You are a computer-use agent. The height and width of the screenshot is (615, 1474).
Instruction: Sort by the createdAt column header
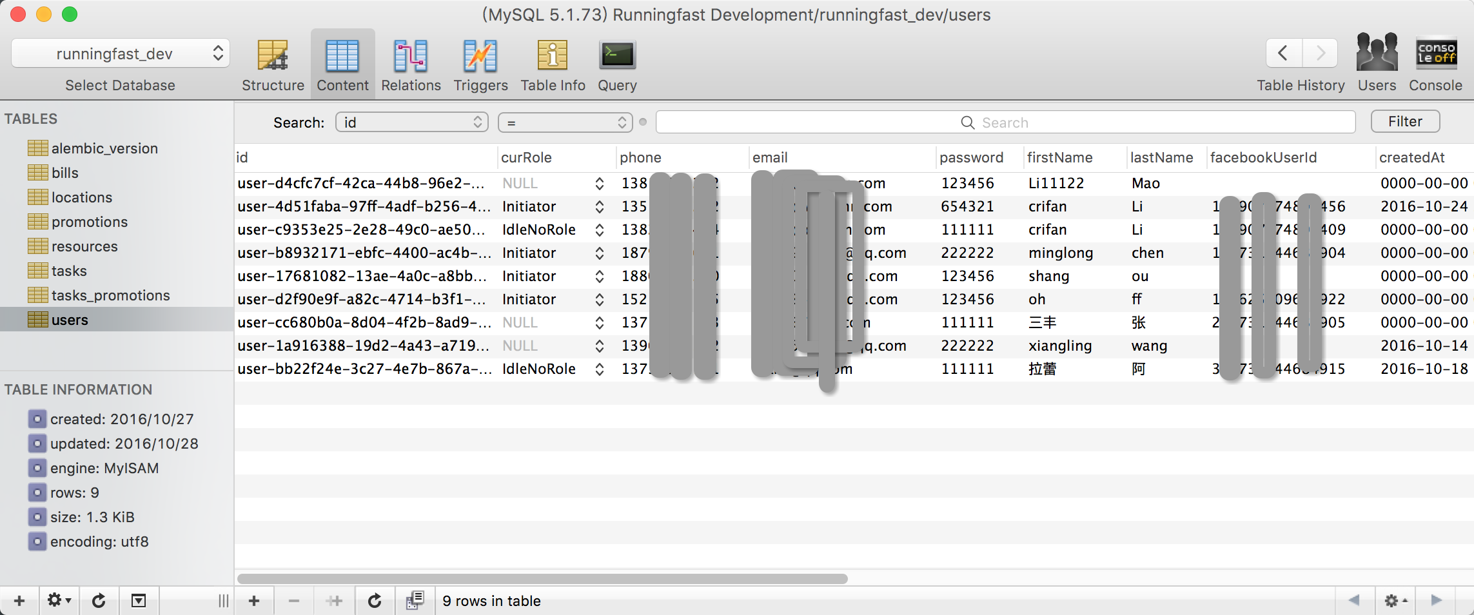(1425, 157)
